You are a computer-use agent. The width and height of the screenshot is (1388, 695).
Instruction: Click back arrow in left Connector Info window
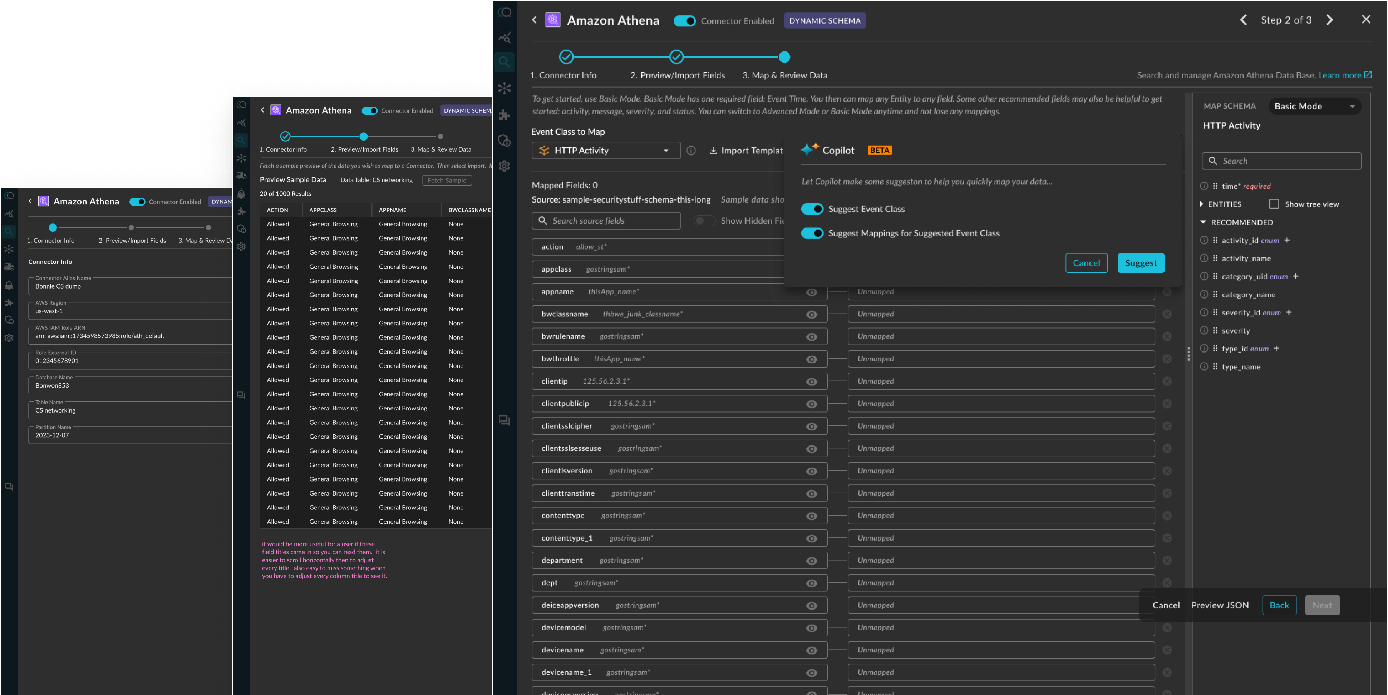coord(30,201)
